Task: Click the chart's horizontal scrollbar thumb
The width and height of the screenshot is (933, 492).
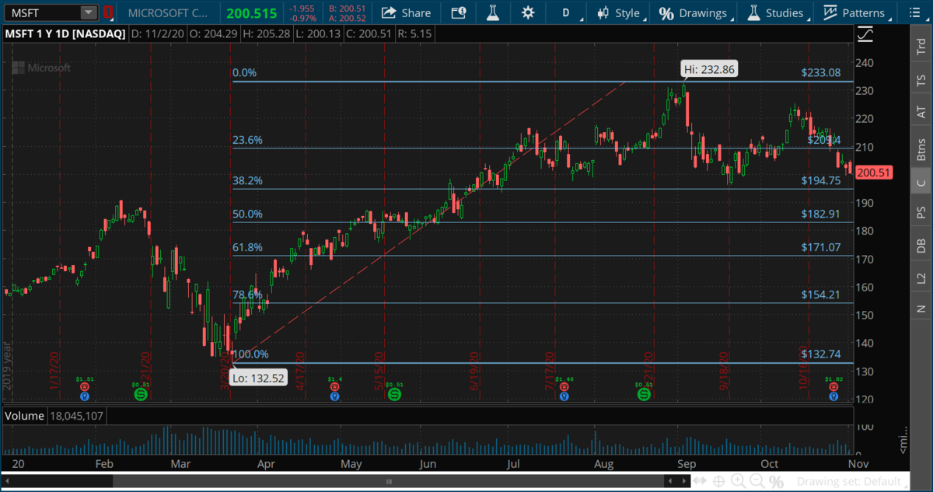Action: (390, 483)
